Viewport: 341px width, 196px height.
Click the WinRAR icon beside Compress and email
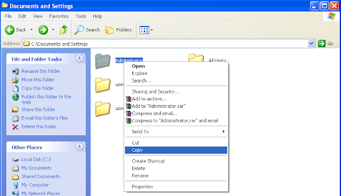tap(128, 113)
